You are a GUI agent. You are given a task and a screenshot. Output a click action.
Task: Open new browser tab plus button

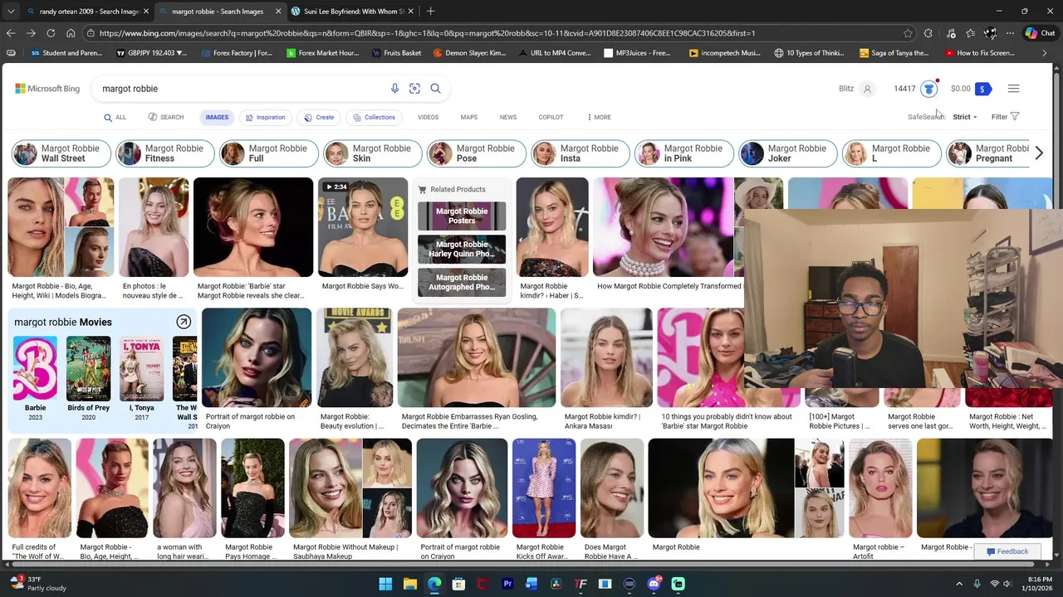(430, 12)
